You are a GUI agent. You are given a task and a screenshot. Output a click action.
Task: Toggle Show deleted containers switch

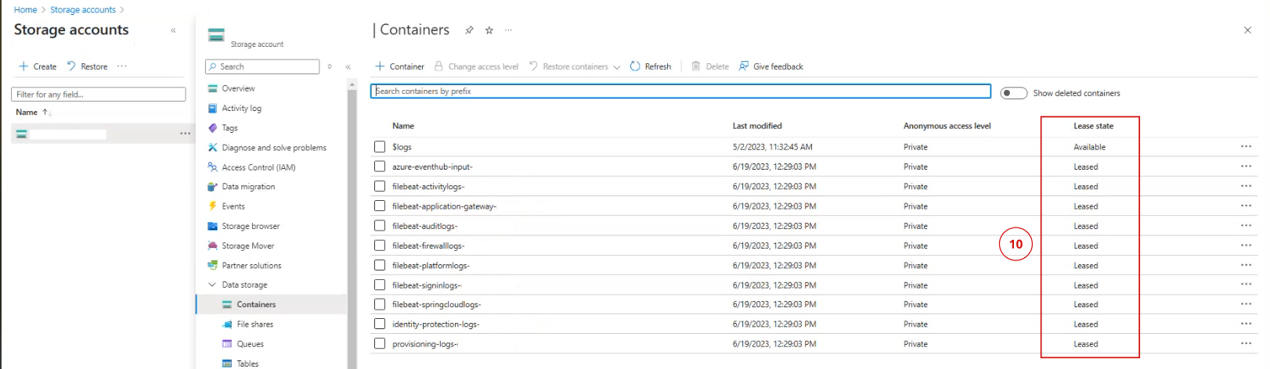click(1014, 93)
